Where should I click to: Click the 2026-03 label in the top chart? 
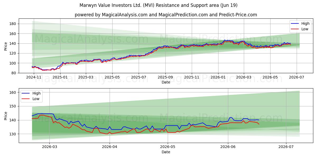pos(244,78)
